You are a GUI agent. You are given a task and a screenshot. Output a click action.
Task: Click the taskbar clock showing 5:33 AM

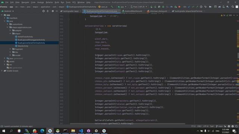226,131
